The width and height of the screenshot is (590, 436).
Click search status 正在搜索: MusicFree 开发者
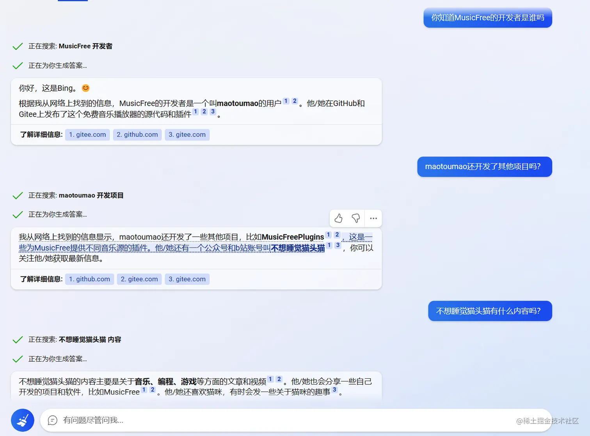(x=70, y=46)
